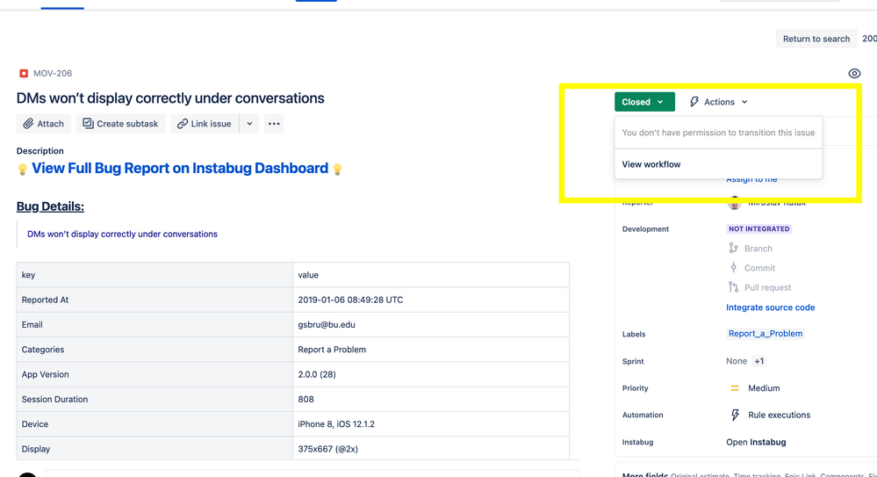Toggle the watch eye icon
This screenshot has height=477, width=877.
(x=854, y=73)
